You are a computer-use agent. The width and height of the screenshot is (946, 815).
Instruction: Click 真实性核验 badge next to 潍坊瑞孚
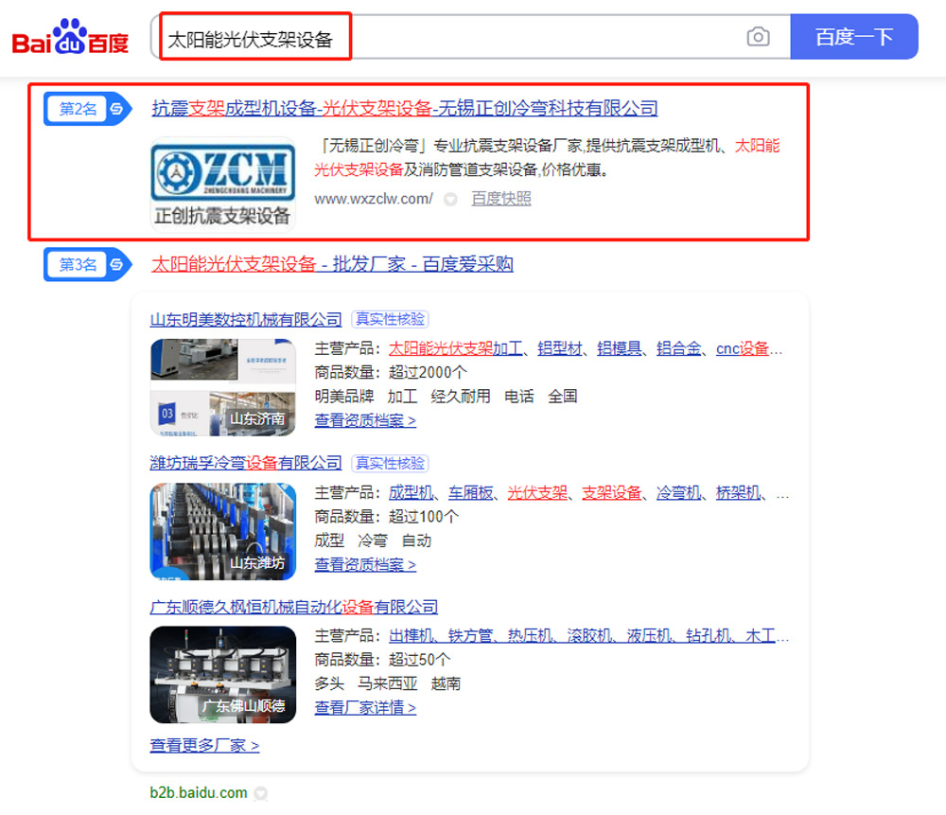click(390, 463)
